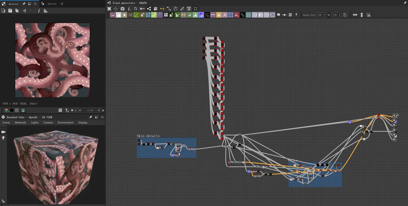This screenshot has height=206, width=408.
Task: Add an HSL node using the rainbow circle icon
Action: click(x=201, y=15)
